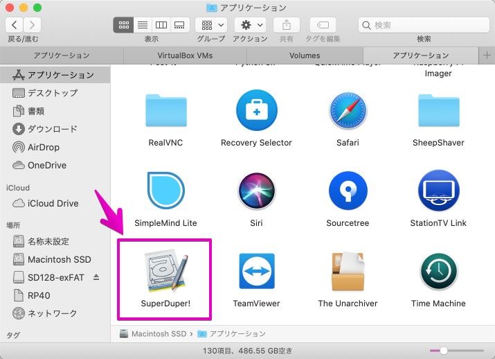Switch to column view mode
The image size is (495, 359).
coord(161,25)
